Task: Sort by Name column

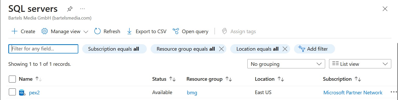Action: pyautogui.click(x=30, y=79)
